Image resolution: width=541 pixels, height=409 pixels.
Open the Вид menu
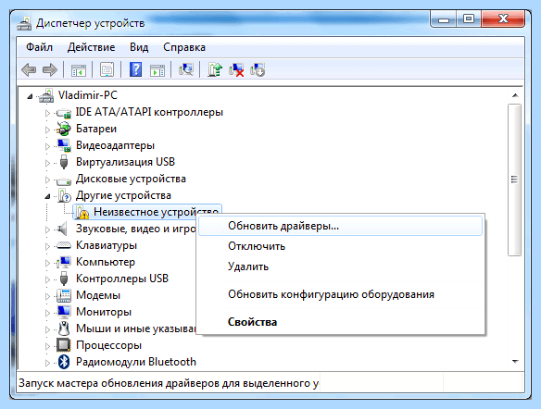point(139,47)
